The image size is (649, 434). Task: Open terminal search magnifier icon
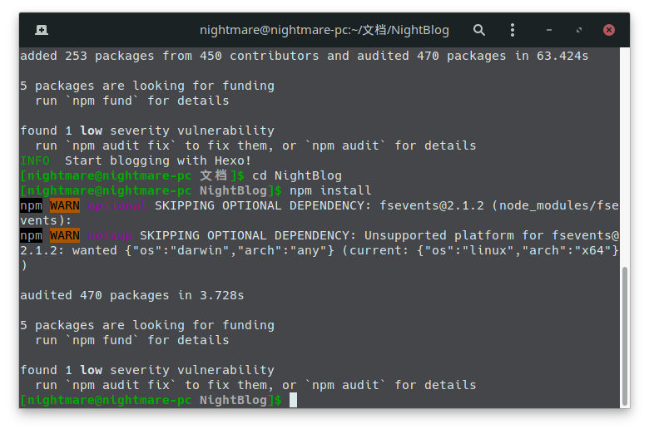tap(479, 30)
